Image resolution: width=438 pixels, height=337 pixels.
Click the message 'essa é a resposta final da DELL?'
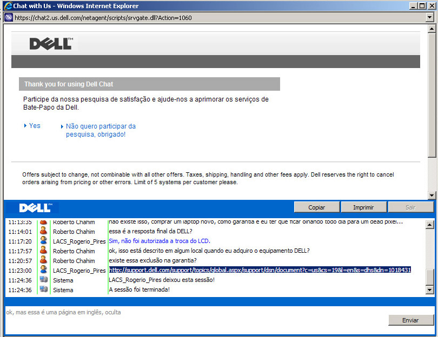click(150, 231)
